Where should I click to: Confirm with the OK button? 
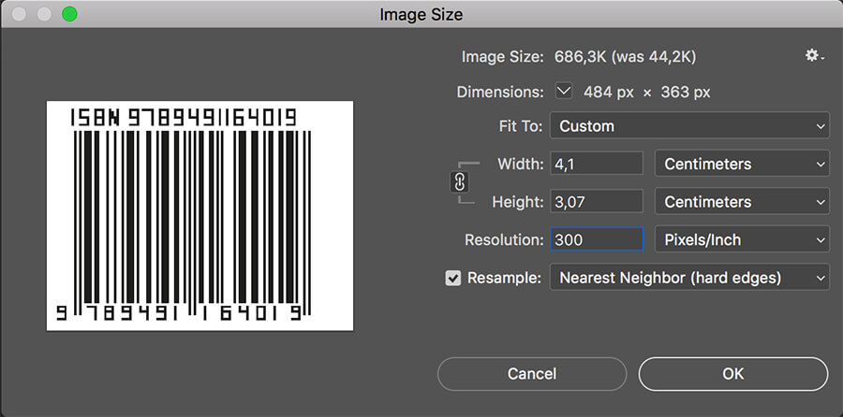pyautogui.click(x=733, y=374)
